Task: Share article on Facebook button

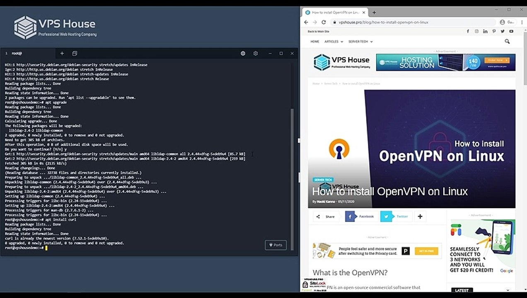Action: [361, 216]
